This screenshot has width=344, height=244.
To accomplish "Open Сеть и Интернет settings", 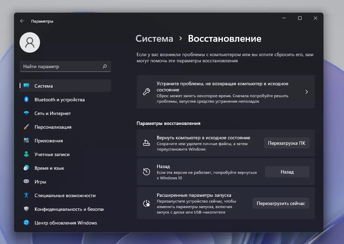I will (65, 113).
